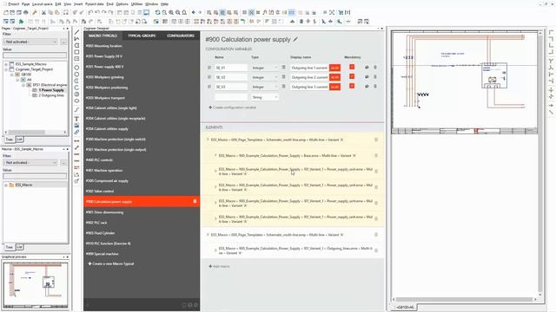Choose the Hyperlink tool
556x312 pixels.
point(76,132)
